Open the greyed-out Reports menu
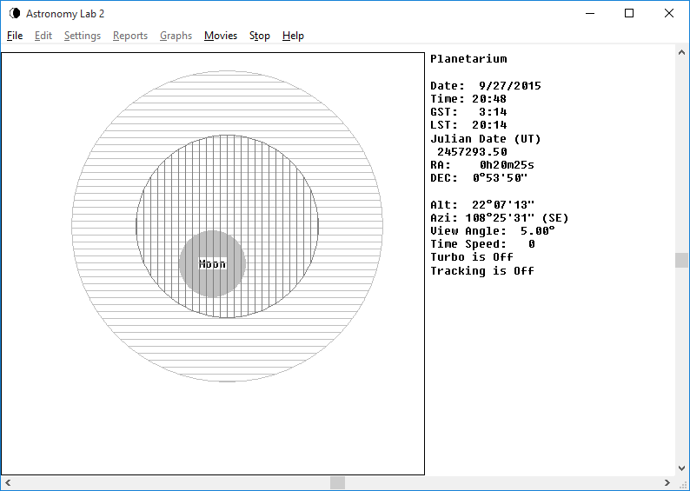The width and height of the screenshot is (690, 491). point(130,36)
